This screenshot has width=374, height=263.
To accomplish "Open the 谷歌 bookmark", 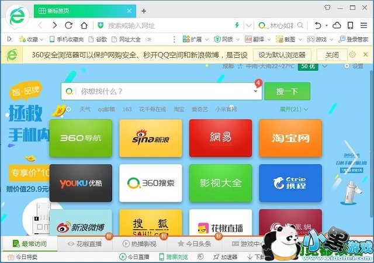I will click(x=98, y=39).
